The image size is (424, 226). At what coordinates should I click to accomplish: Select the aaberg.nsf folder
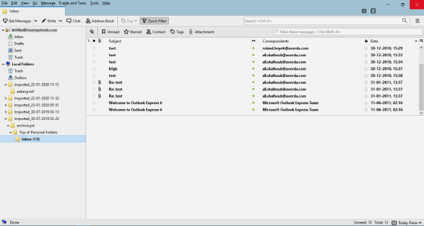point(25,91)
